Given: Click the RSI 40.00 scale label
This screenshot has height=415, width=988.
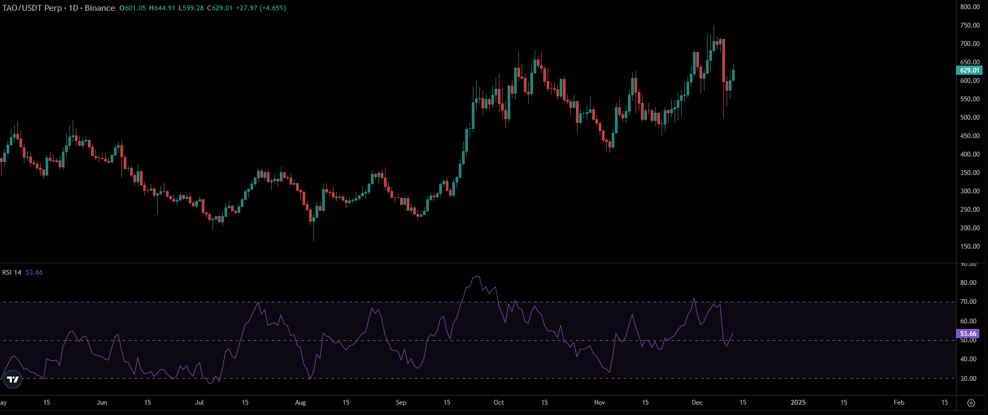Looking at the screenshot, I should (x=968, y=359).
